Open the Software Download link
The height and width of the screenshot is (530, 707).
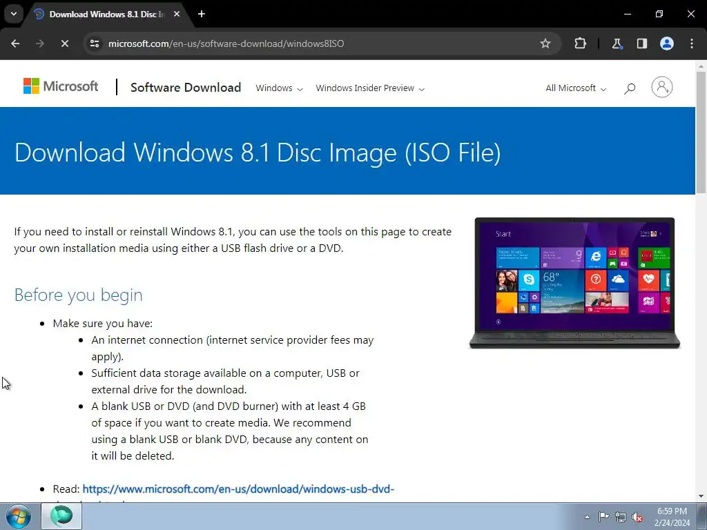[x=186, y=88]
